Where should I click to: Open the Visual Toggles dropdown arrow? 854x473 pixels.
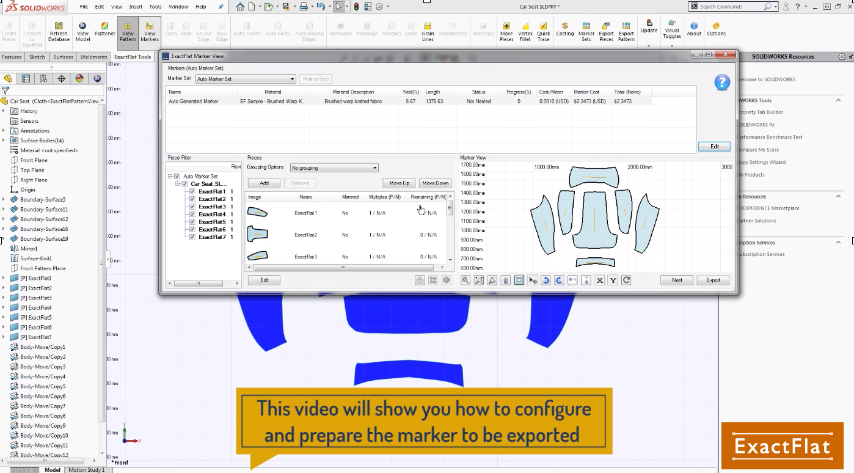click(x=671, y=46)
